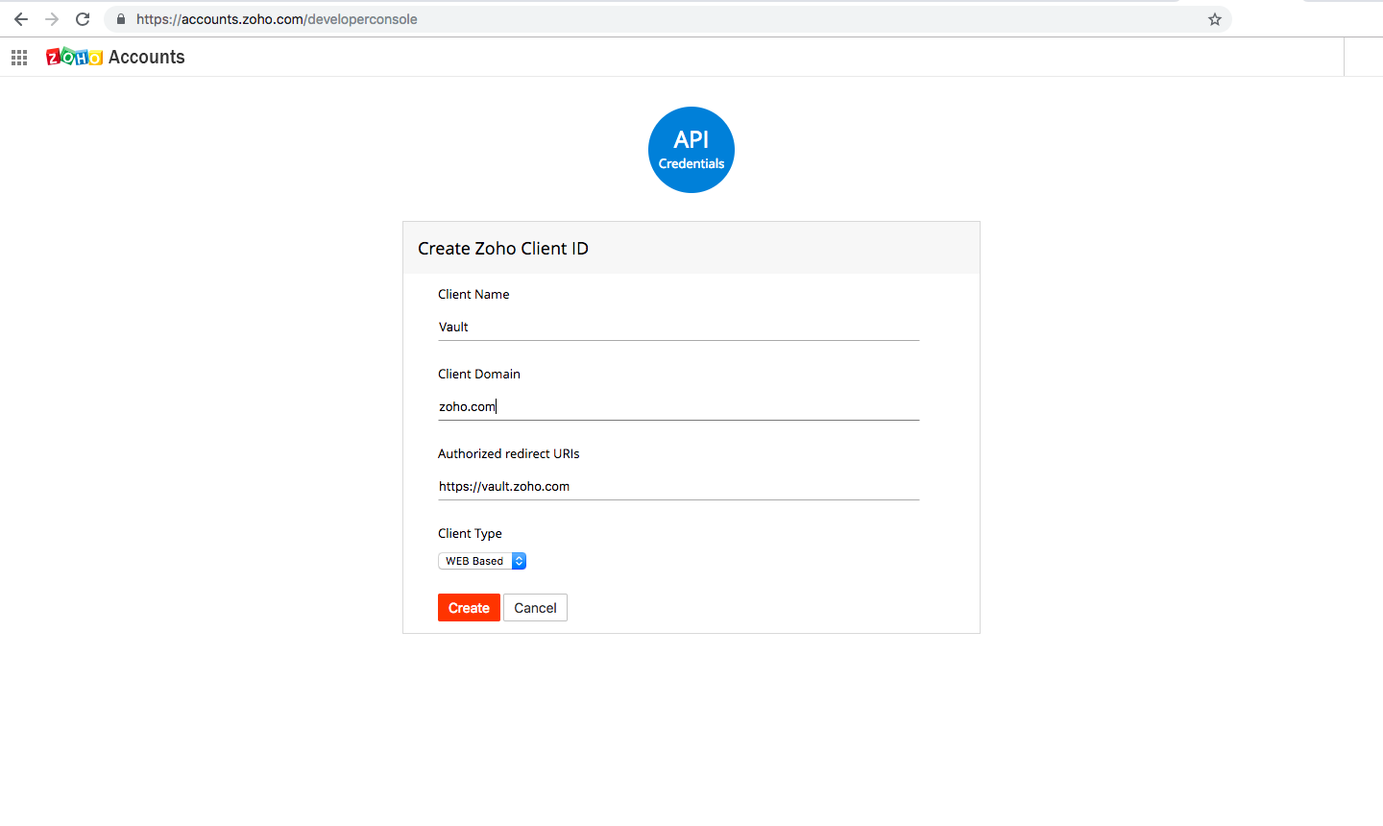Click the browser address bar URL
Screen dimensions: 1383x826
click(277, 19)
